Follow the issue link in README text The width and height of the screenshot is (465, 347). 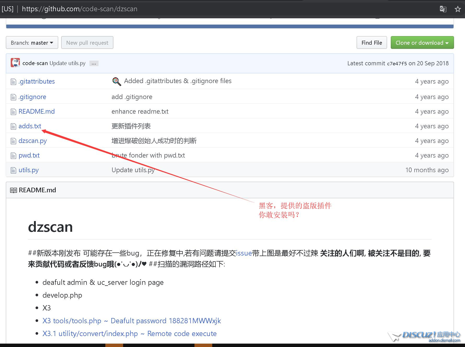pos(244,253)
